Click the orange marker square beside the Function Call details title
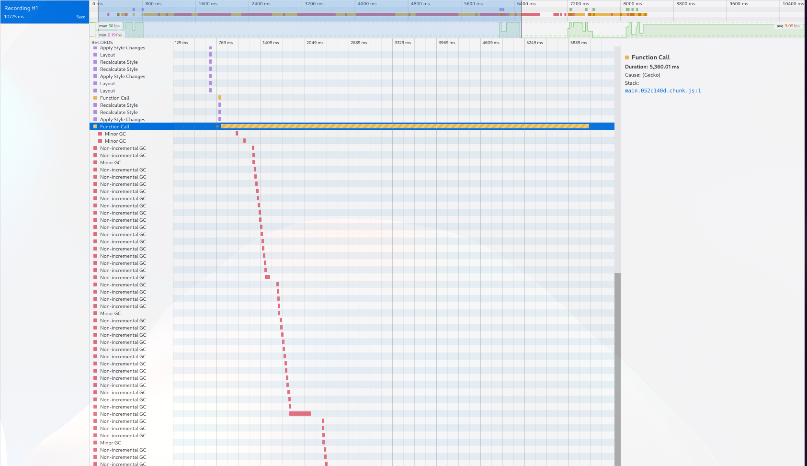Viewport: 807px width, 466px height. pyautogui.click(x=627, y=57)
